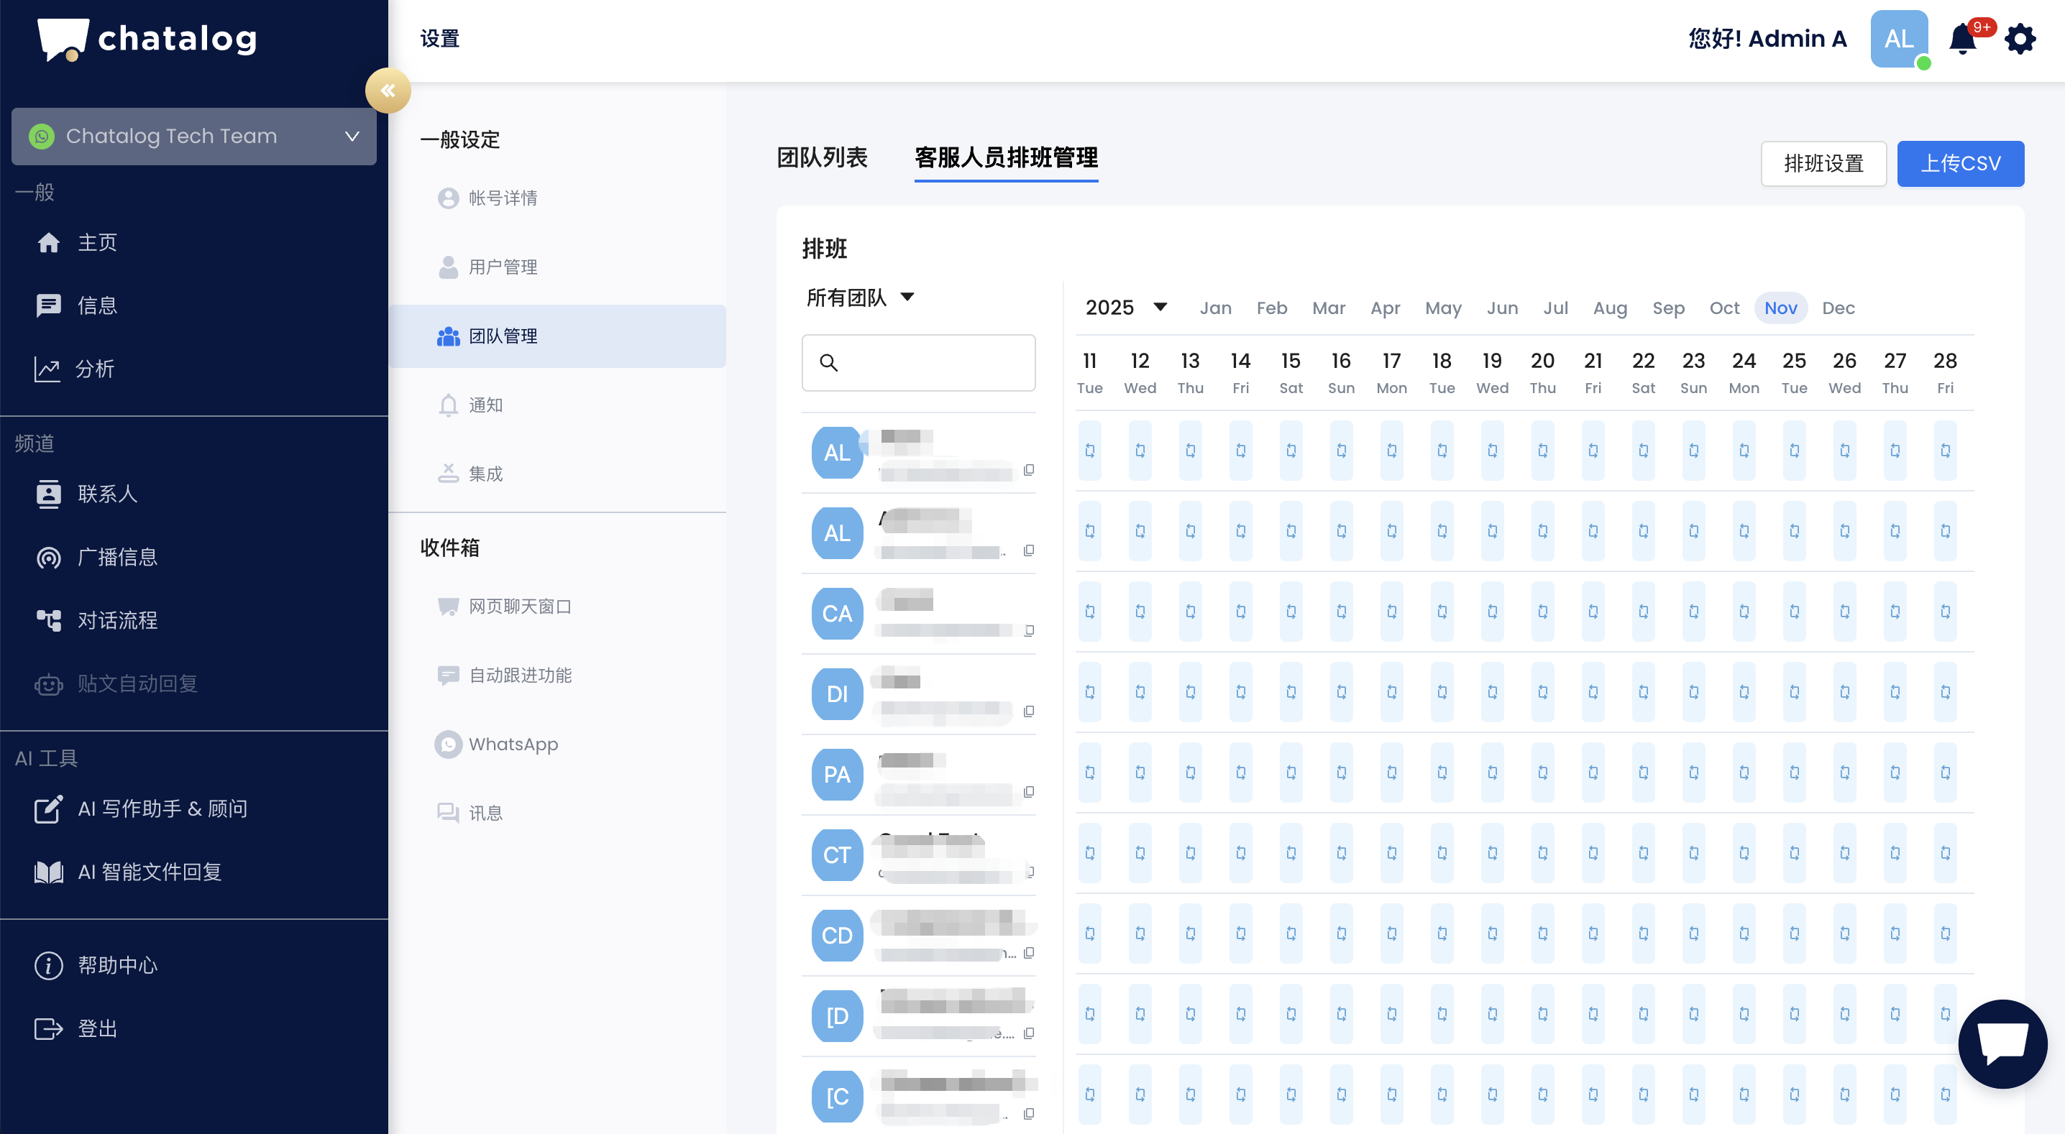Go to 广播信息 broadcast page

pyautogui.click(x=117, y=557)
